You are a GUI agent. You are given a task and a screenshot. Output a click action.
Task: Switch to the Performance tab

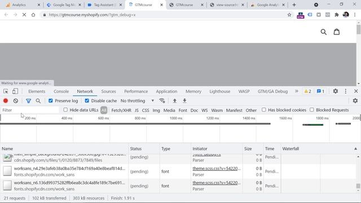(136, 91)
